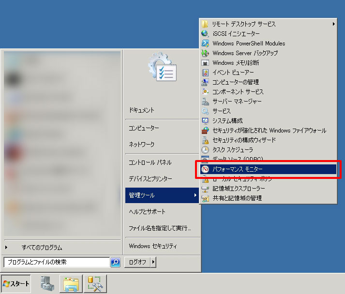The height and width of the screenshot is (294, 345).
Task: Open the ログオフ options arrow
Action: coord(153,262)
